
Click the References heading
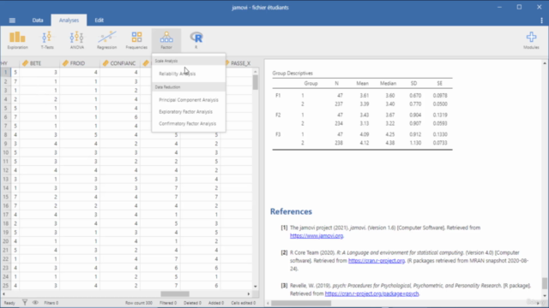click(291, 211)
